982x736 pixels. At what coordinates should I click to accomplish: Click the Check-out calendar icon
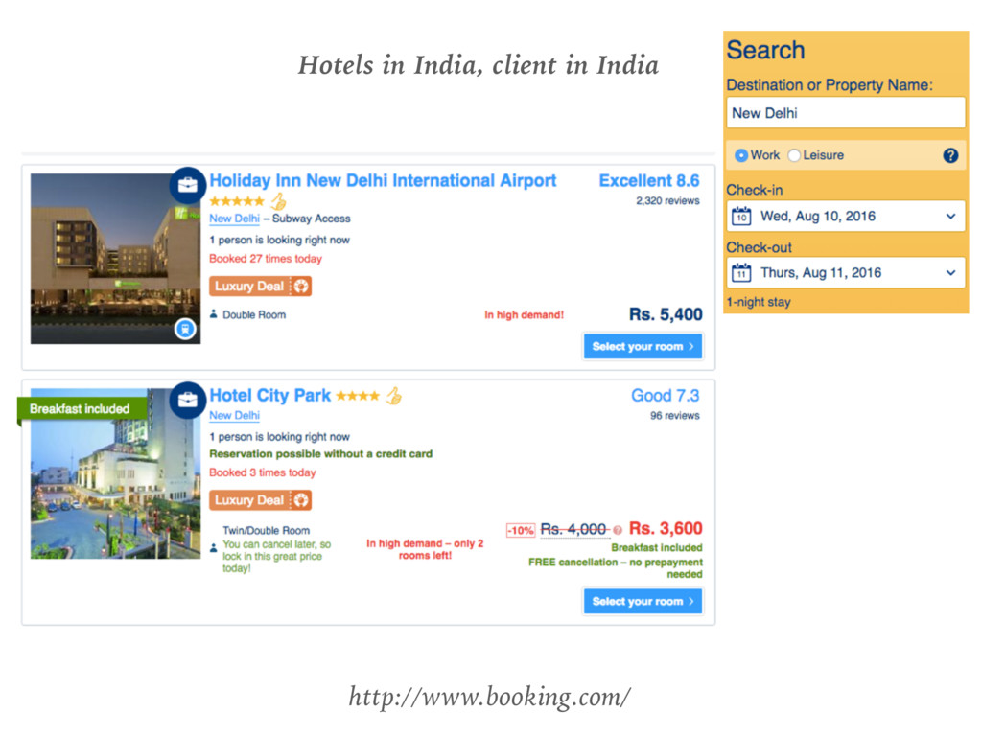point(741,272)
